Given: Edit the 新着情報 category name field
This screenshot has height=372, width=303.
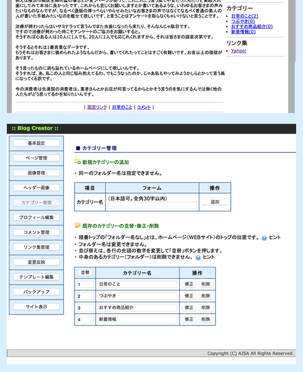Looking at the screenshot, I should pos(137,319).
